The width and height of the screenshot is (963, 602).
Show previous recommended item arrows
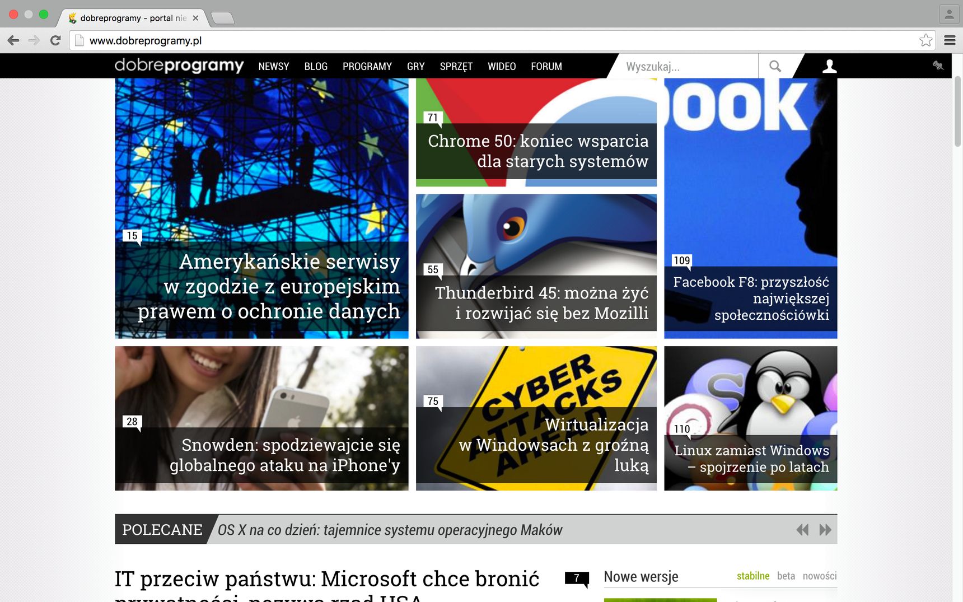(802, 530)
